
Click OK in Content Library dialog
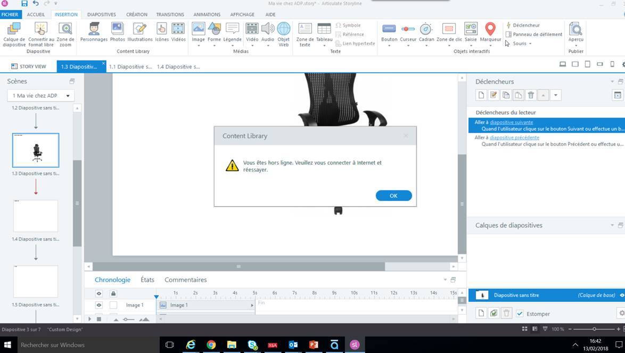tap(393, 196)
